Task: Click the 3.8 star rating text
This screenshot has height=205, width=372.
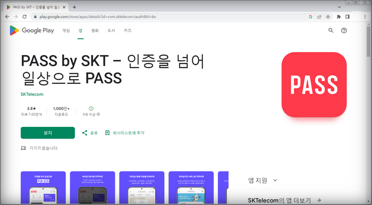Action: tap(31, 108)
